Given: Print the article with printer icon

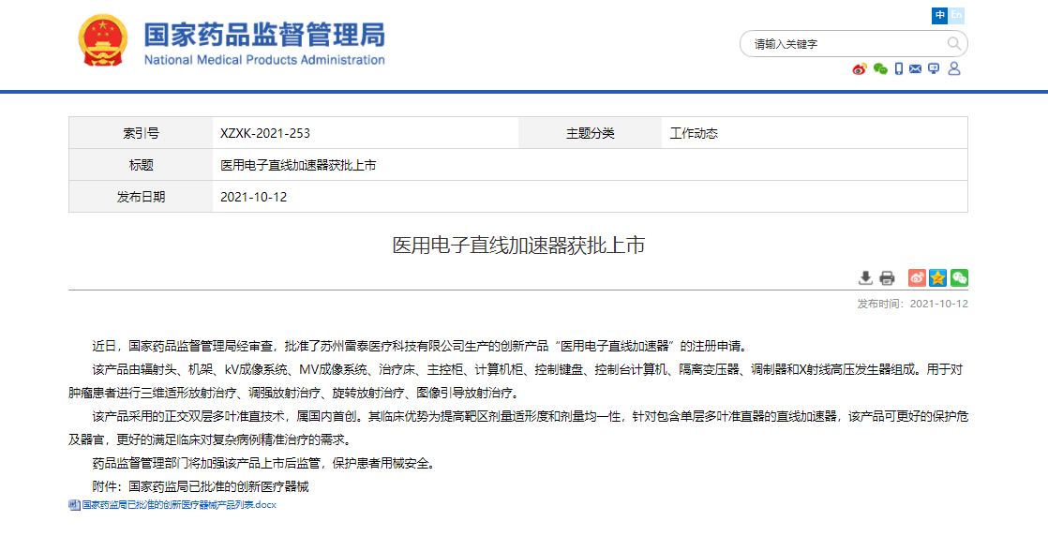Looking at the screenshot, I should point(887,277).
